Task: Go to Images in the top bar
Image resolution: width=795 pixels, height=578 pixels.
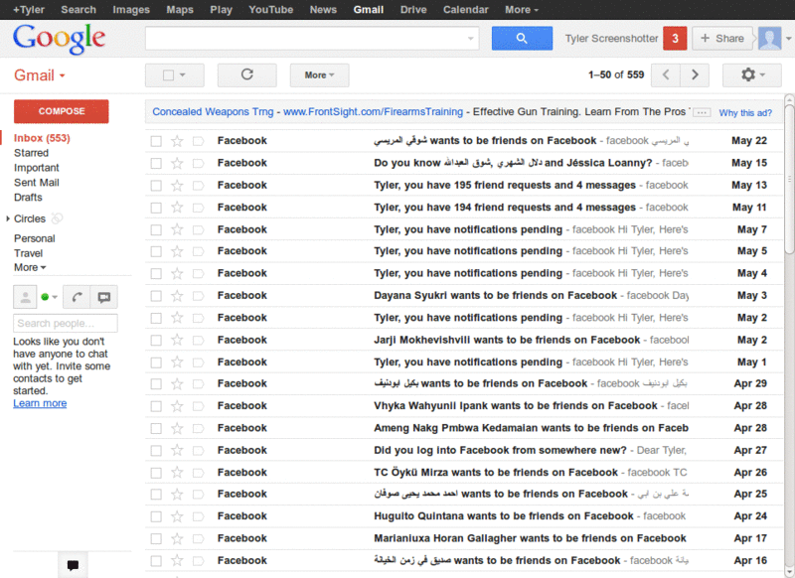Action: pos(131,10)
